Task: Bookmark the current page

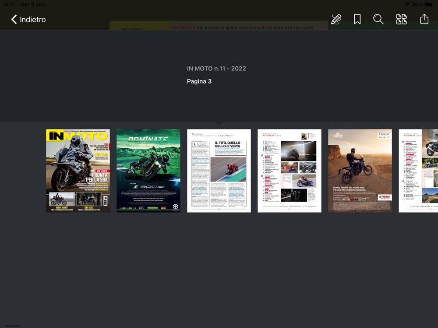Action: tap(357, 19)
